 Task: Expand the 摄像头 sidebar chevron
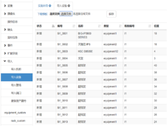(x=5, y=14)
